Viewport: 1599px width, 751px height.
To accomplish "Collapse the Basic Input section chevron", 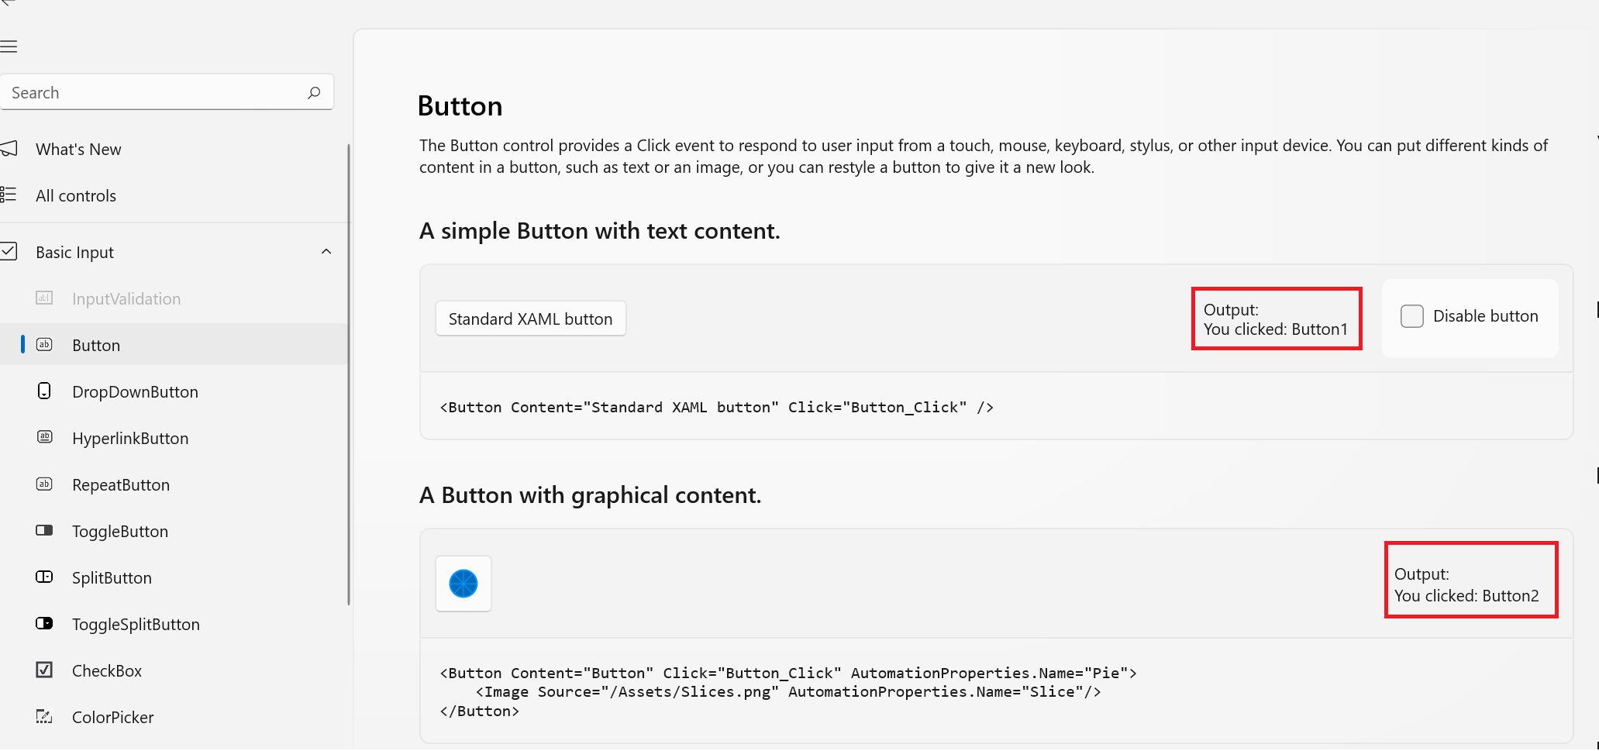I will click(326, 252).
